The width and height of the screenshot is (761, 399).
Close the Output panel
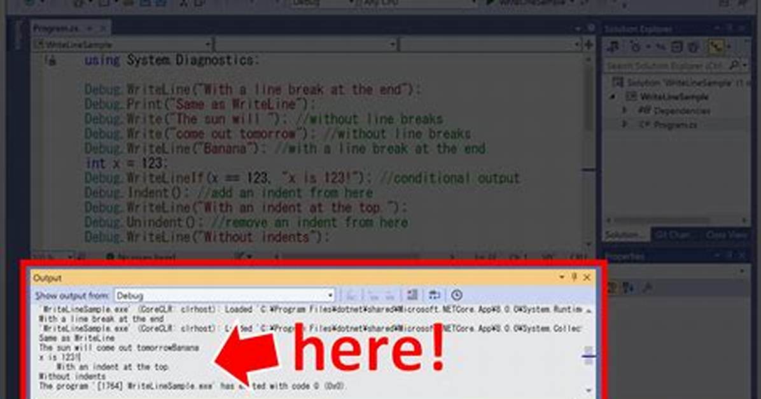pos(587,277)
